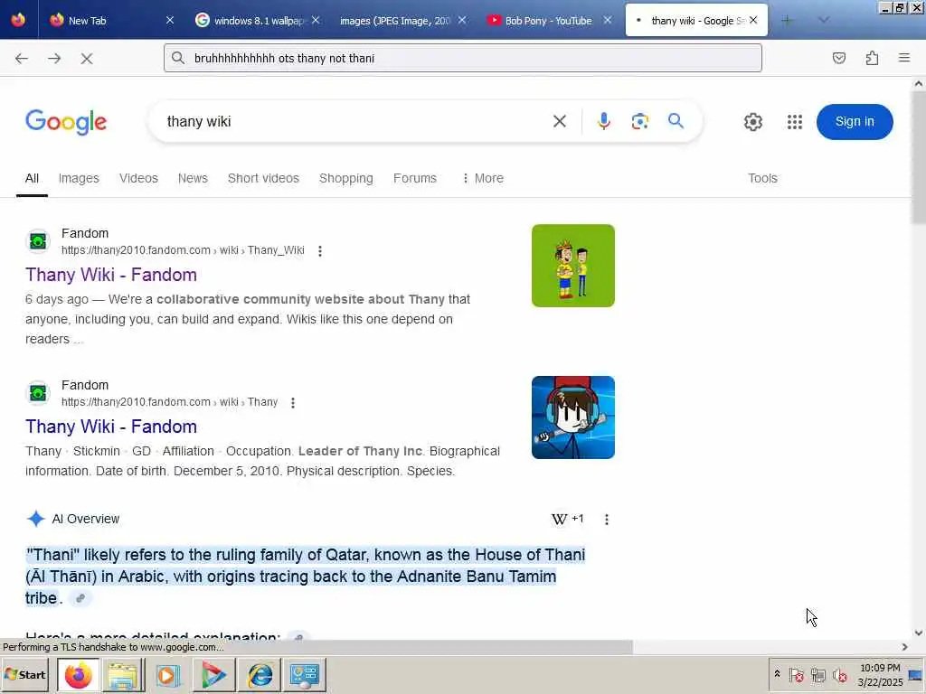Open the green cartoon characters thumbnail
Viewport: 926px width, 694px height.
(572, 266)
